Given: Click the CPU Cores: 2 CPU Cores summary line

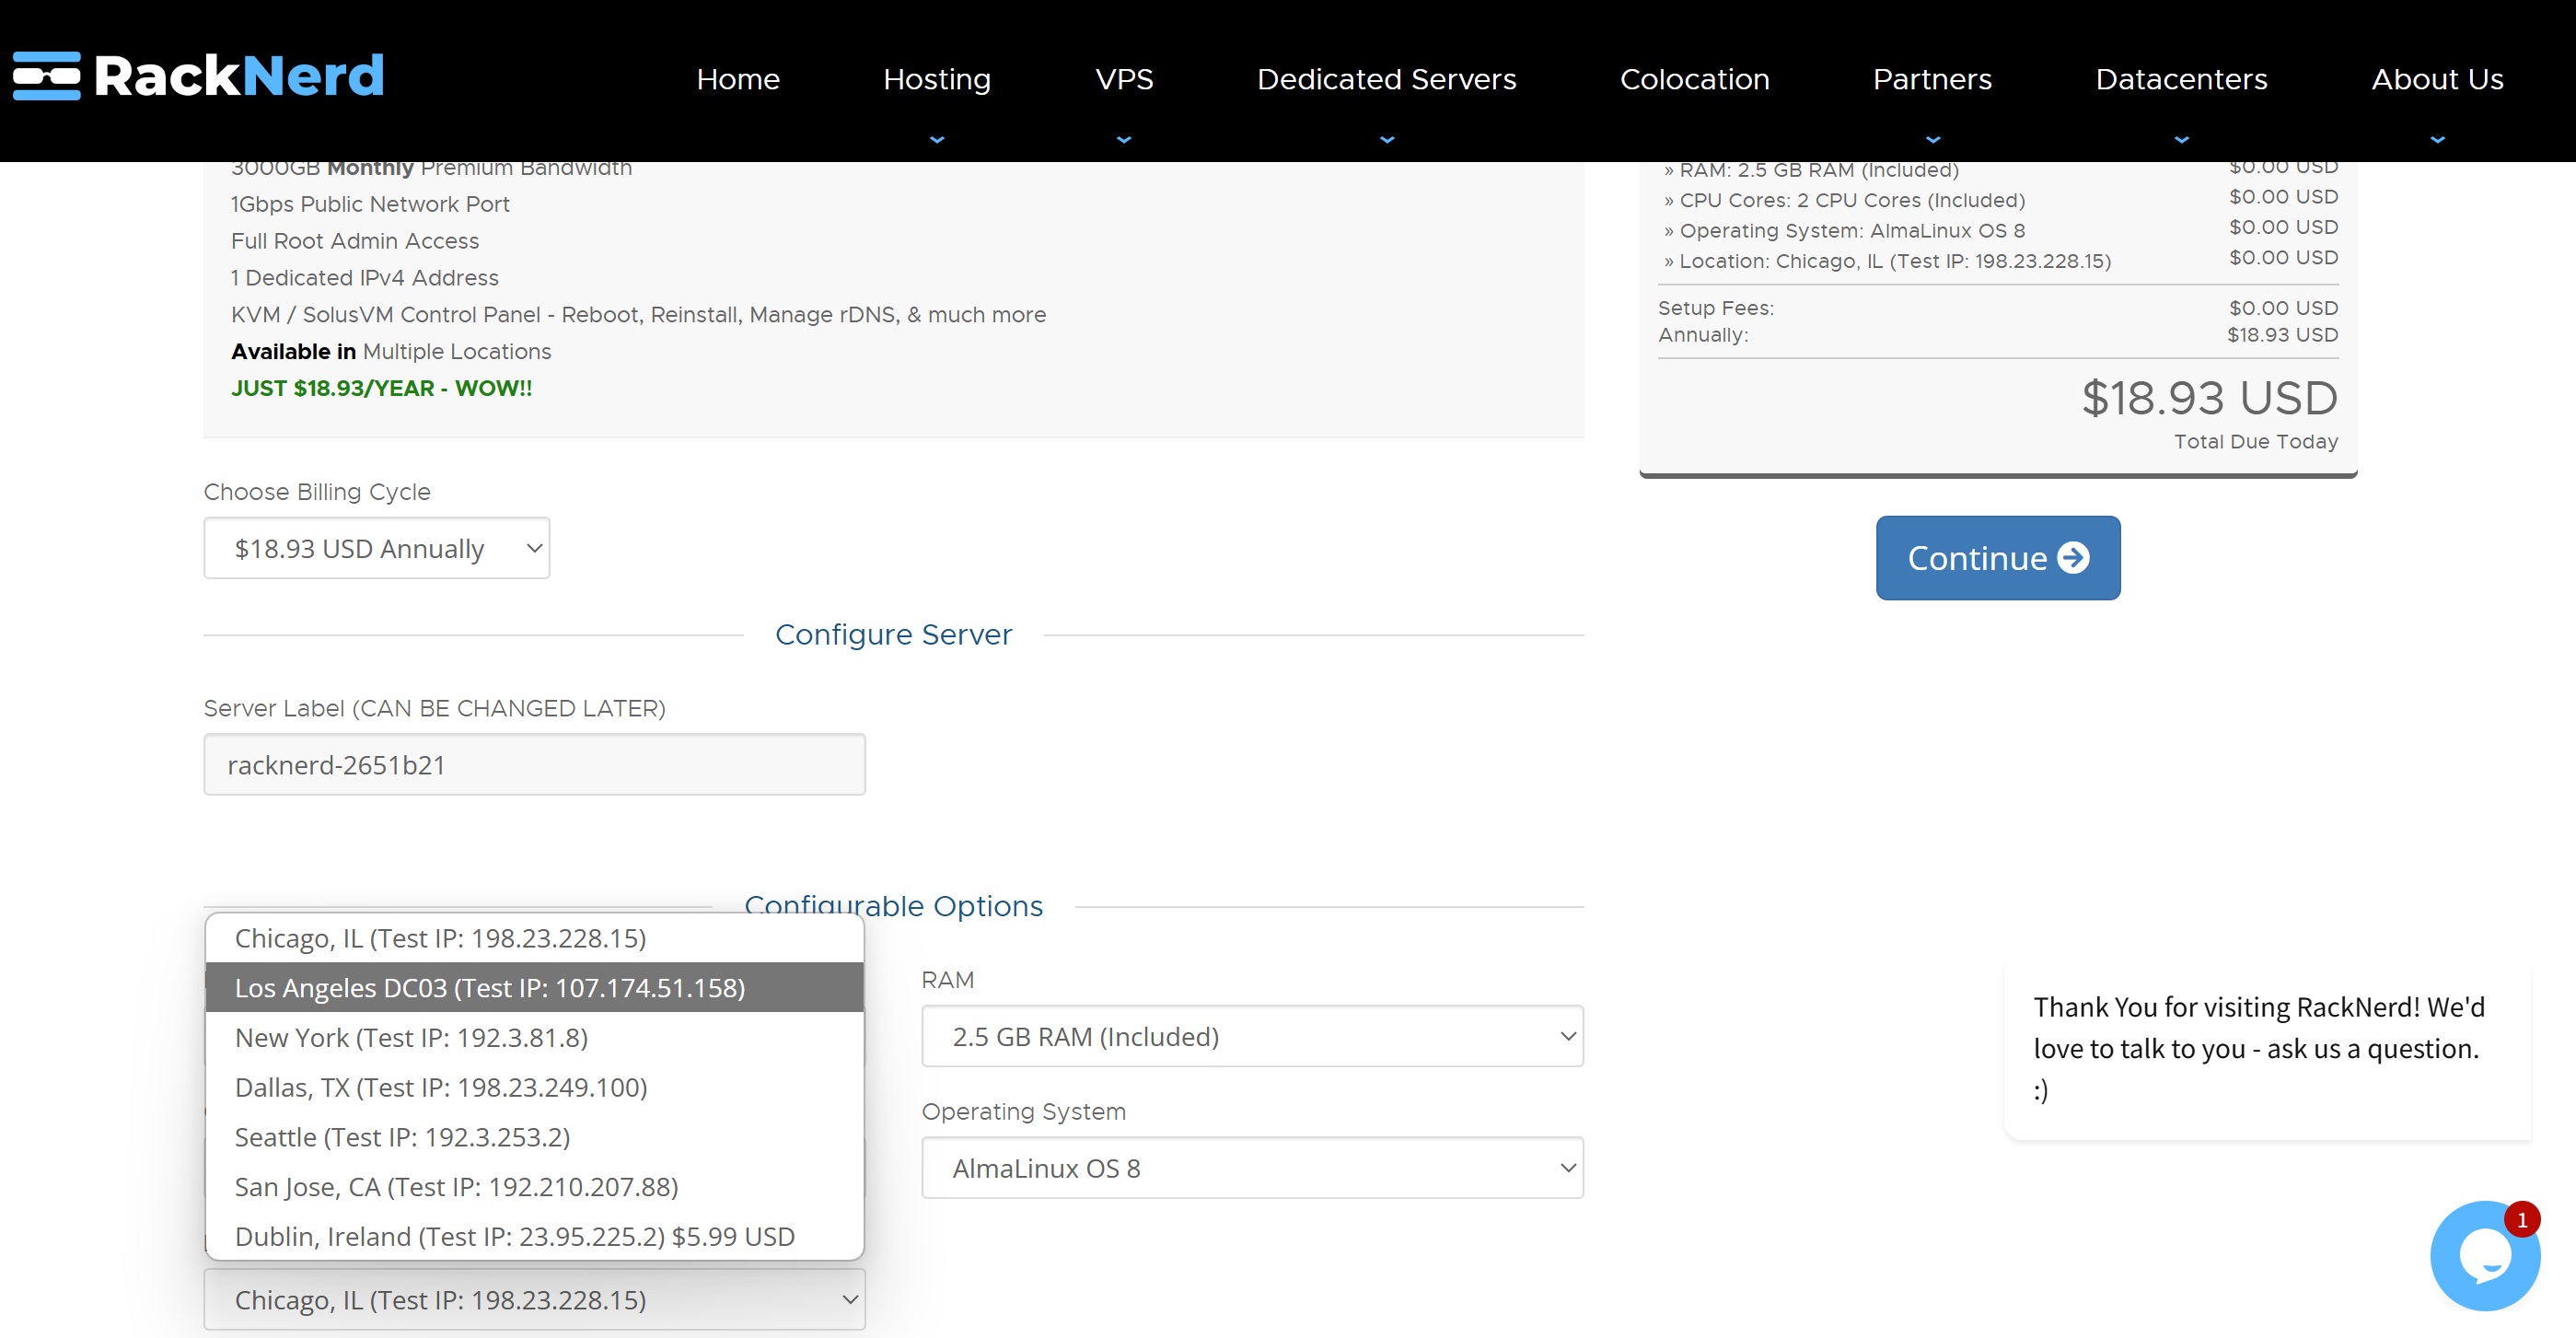Looking at the screenshot, I should (x=1844, y=200).
